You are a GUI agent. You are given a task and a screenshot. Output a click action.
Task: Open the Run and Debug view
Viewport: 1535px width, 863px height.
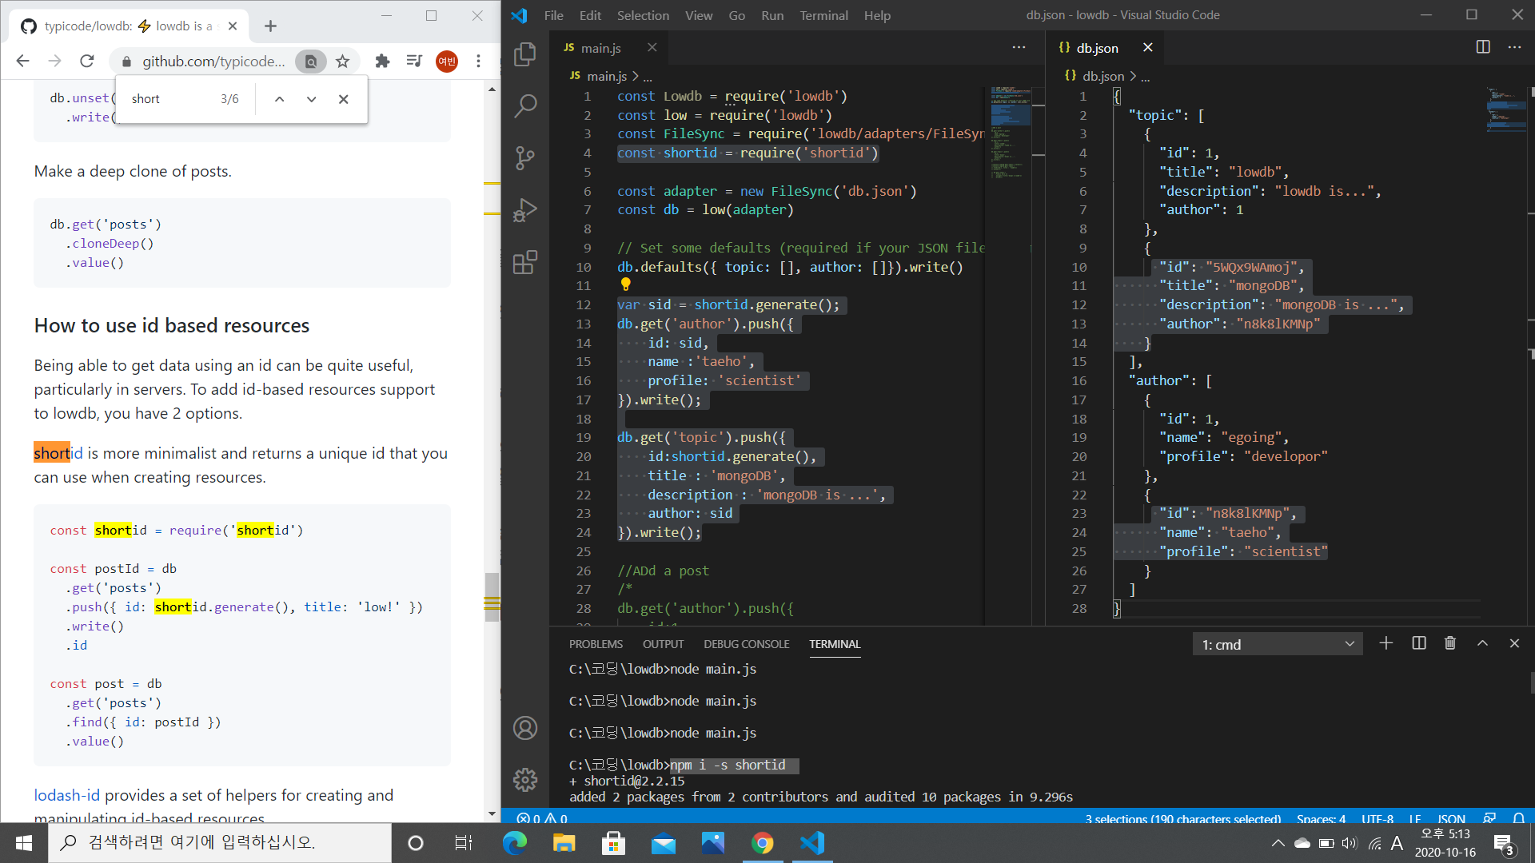[524, 210]
